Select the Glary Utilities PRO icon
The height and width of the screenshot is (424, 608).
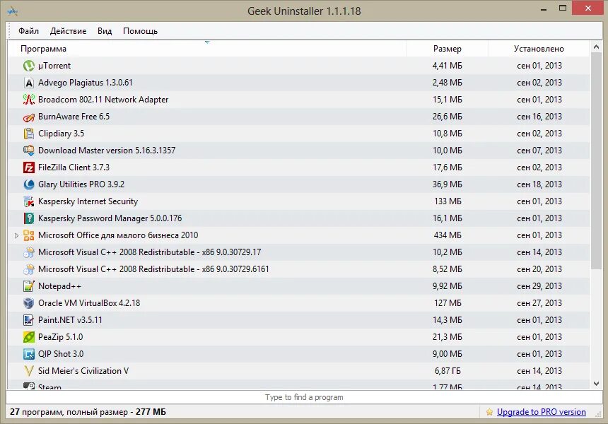pyautogui.click(x=29, y=184)
